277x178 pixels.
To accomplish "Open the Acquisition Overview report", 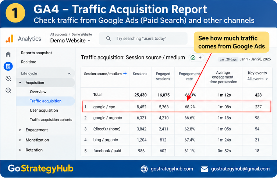I will 38,92.
